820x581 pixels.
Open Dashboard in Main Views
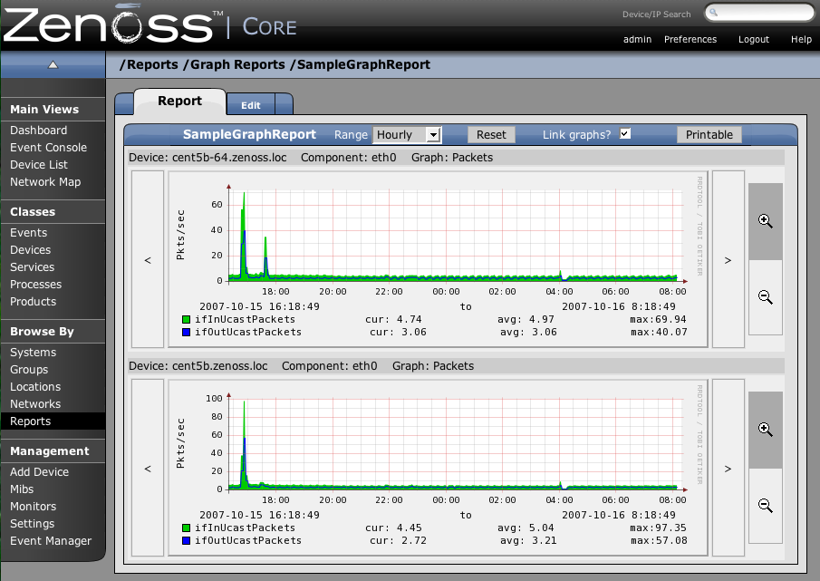tap(39, 131)
